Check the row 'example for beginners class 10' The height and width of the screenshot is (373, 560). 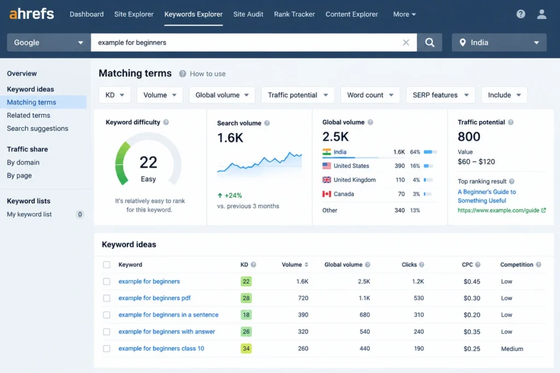[107, 348]
